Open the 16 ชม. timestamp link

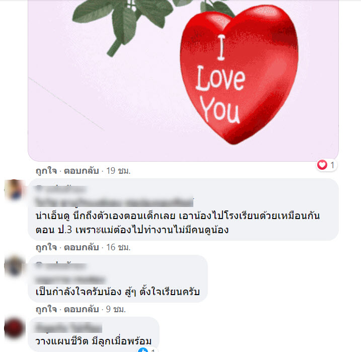tap(118, 247)
